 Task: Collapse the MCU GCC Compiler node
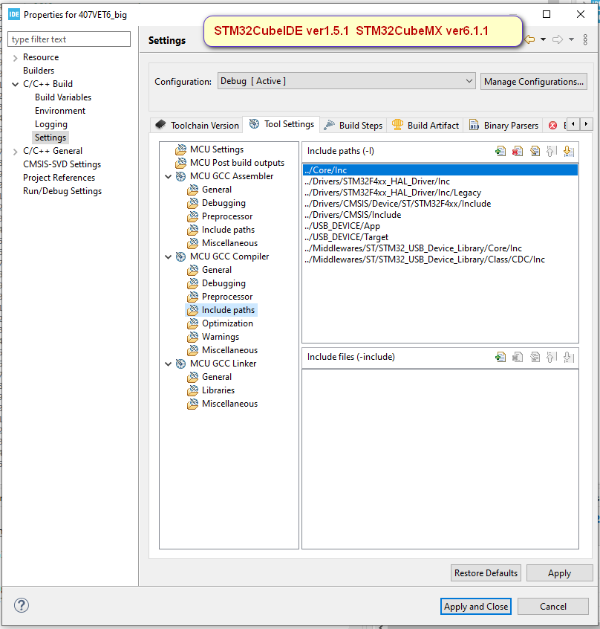point(169,257)
